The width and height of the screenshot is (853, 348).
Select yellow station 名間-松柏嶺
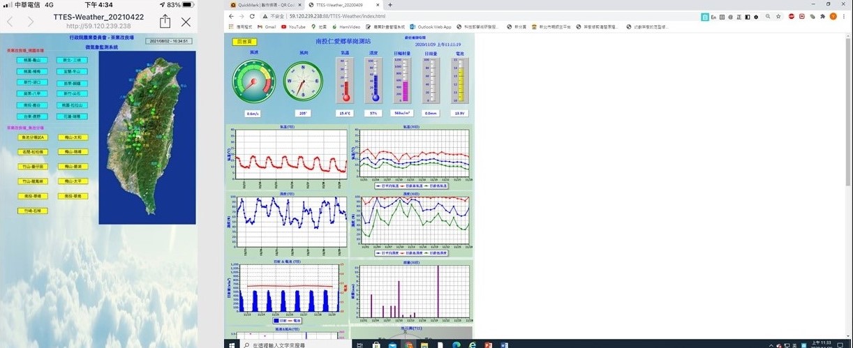[x=31, y=152]
